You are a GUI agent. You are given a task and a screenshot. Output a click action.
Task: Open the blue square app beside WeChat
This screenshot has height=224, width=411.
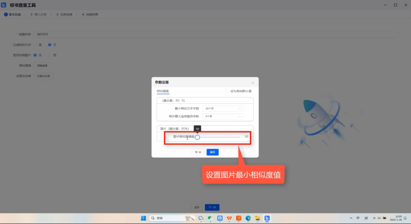point(220,218)
